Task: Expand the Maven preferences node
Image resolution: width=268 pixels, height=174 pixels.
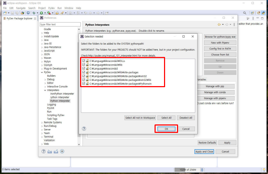Action: click(x=42, y=58)
